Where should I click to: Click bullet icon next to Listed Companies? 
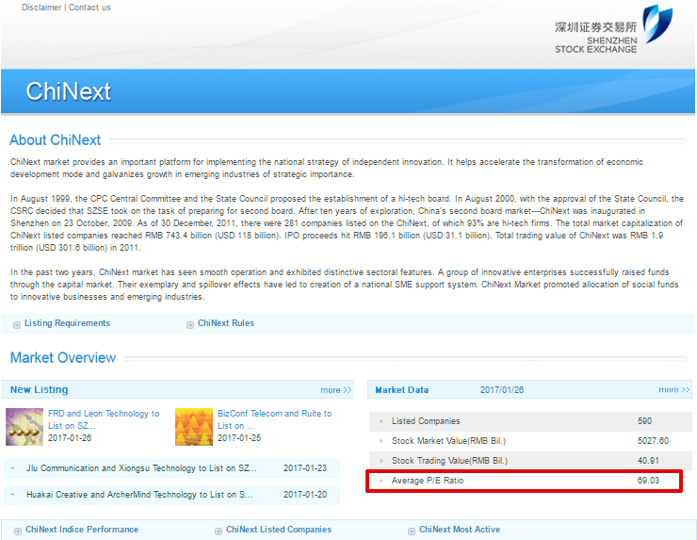tap(381, 421)
